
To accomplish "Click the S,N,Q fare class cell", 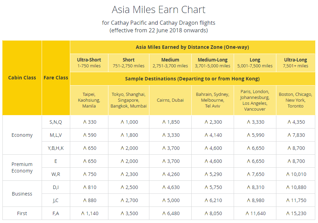I will [56, 122].
